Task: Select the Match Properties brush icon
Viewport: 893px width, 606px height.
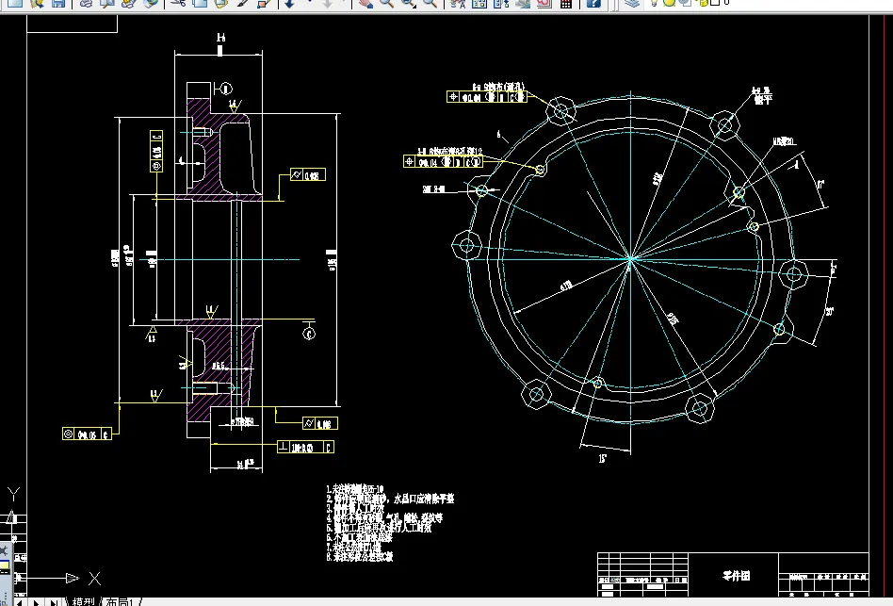Action: (x=242, y=3)
